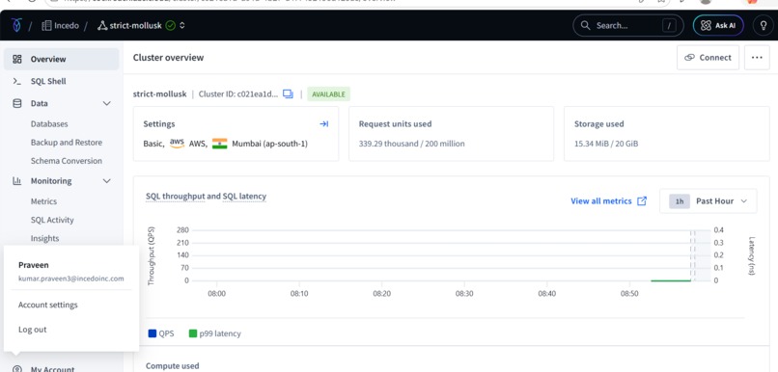Screen dimensions: 778x372
Task: Open the Insights page
Action: coord(44,238)
